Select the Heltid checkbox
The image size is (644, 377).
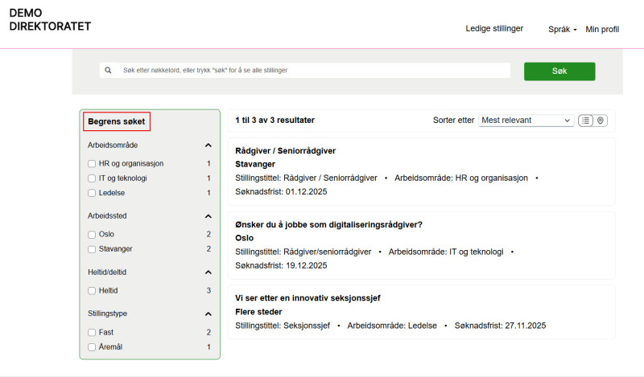point(92,291)
